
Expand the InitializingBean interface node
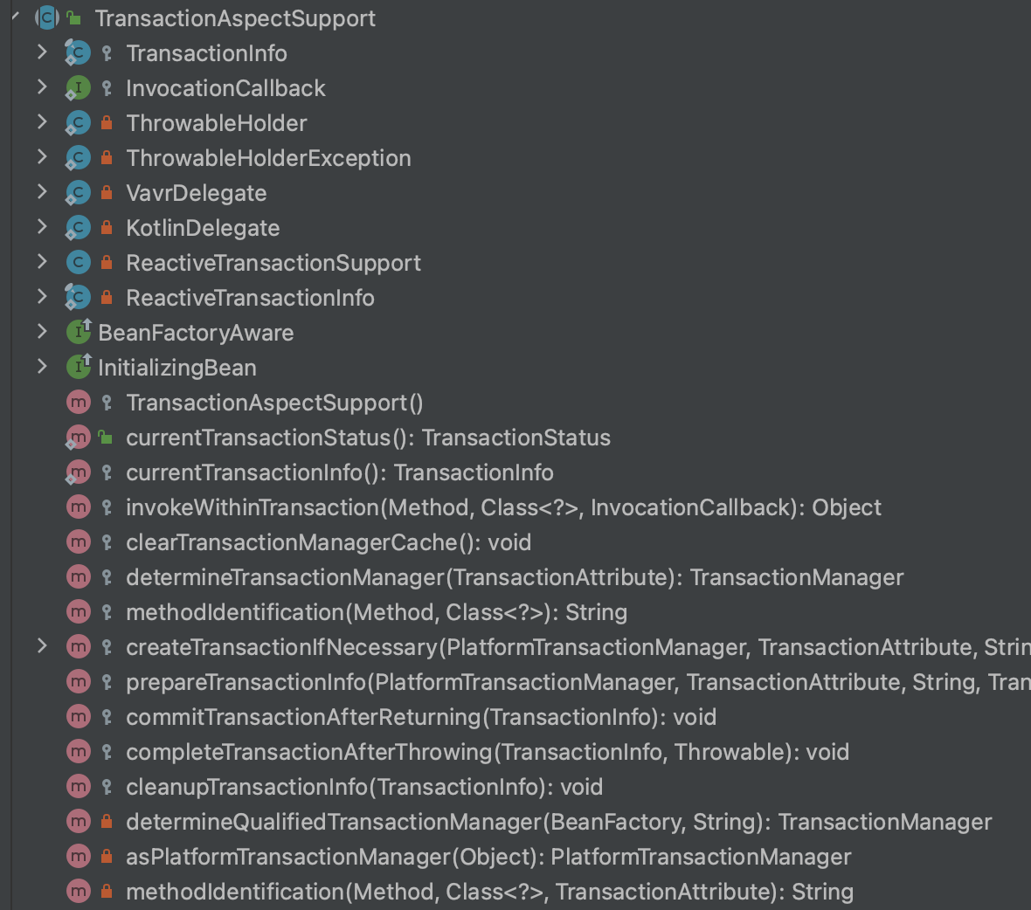42,367
